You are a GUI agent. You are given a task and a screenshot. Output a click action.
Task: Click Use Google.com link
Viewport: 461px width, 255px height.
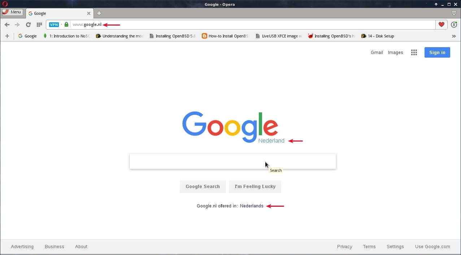(432, 247)
